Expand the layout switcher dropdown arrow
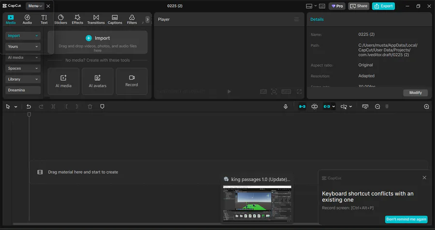435x230 pixels. (316, 6)
